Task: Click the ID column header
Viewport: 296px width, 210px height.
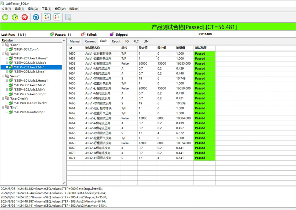Action: [x=76, y=48]
